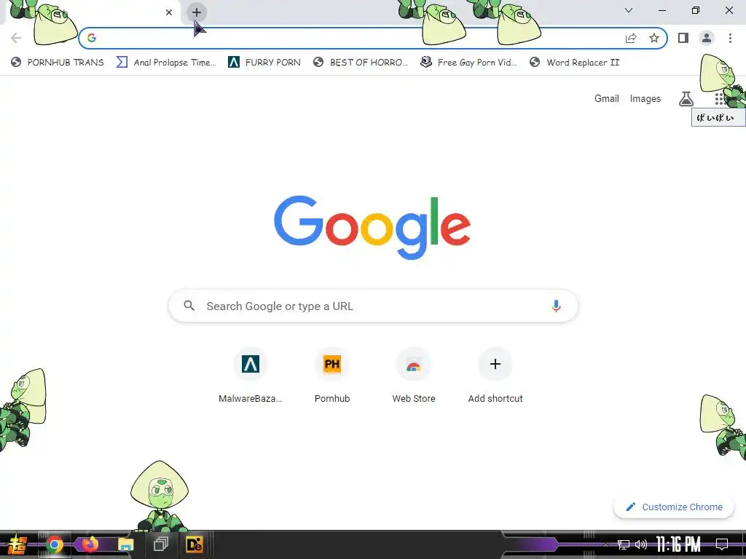Open the FURRY PORN bookmark in the bar
The width and height of the screenshot is (746, 559).
click(264, 63)
